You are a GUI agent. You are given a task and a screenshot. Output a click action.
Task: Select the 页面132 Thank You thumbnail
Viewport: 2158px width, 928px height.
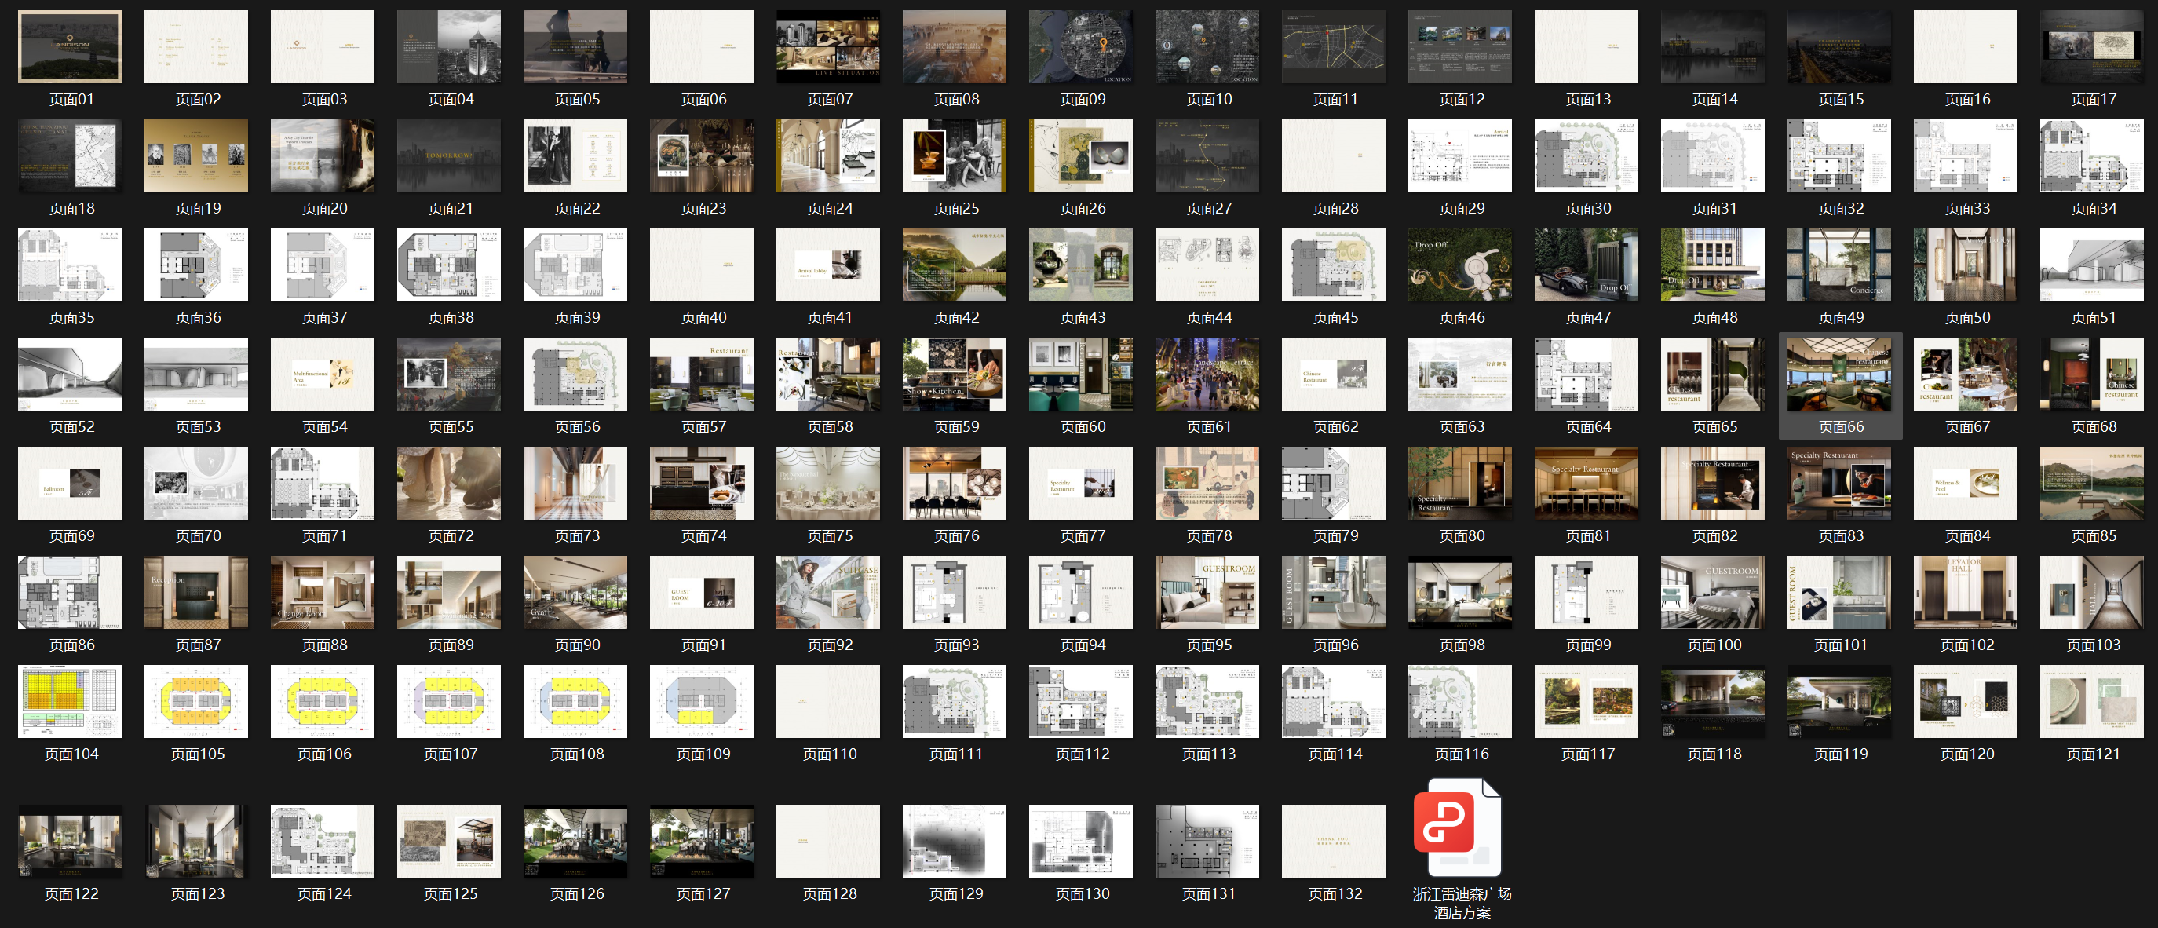(x=1334, y=842)
